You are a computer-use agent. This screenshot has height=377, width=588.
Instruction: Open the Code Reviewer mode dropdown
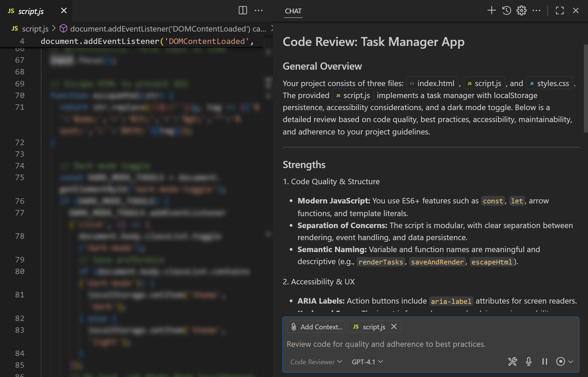pos(315,362)
